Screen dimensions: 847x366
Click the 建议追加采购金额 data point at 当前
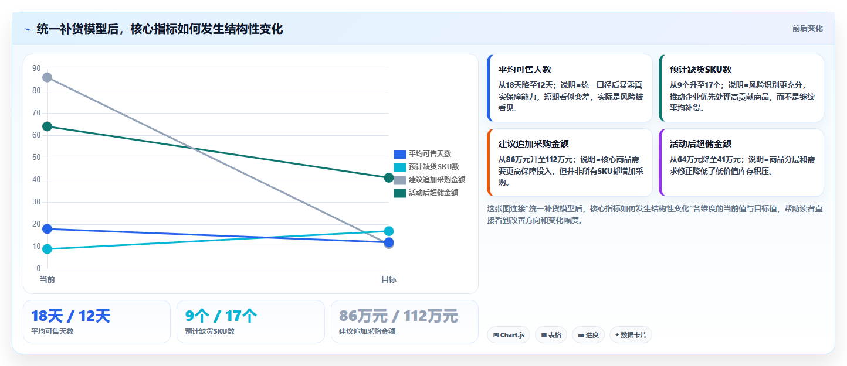(x=48, y=77)
